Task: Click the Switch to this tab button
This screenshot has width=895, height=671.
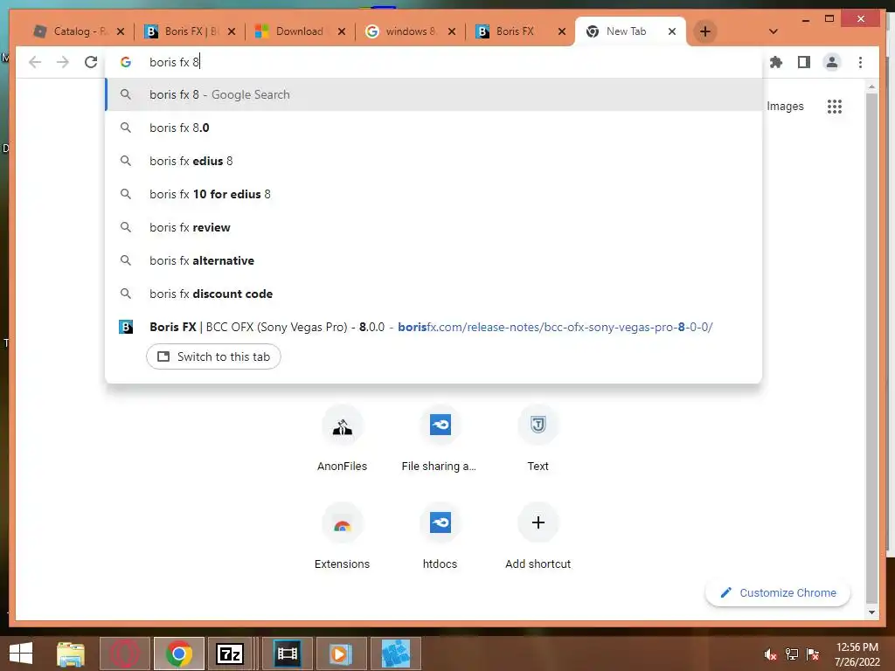Action: tap(213, 356)
